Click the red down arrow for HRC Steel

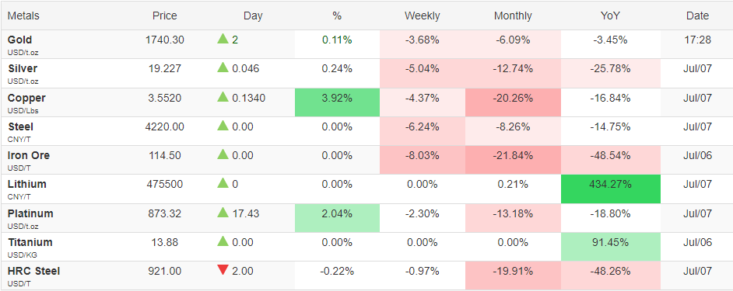coord(223,270)
